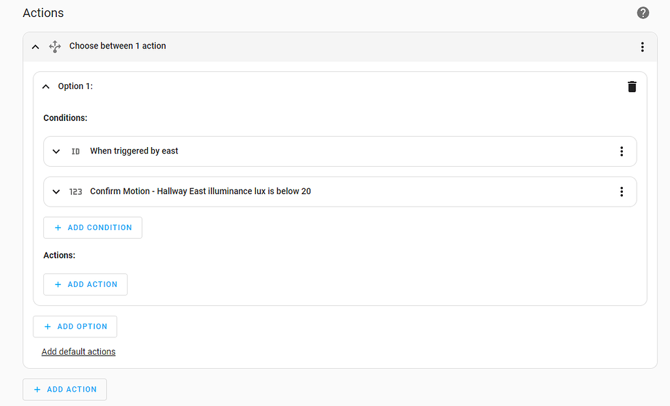Screen dimensions: 670x406
Task: Click the Add Option button
Action: click(75, 326)
